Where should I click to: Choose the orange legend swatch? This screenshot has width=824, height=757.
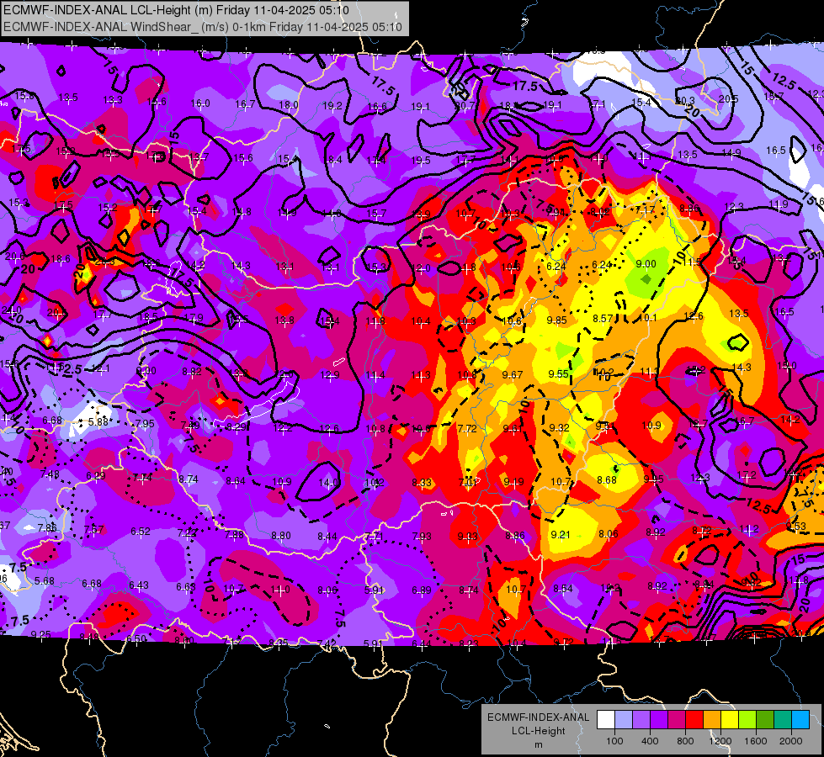712,720
